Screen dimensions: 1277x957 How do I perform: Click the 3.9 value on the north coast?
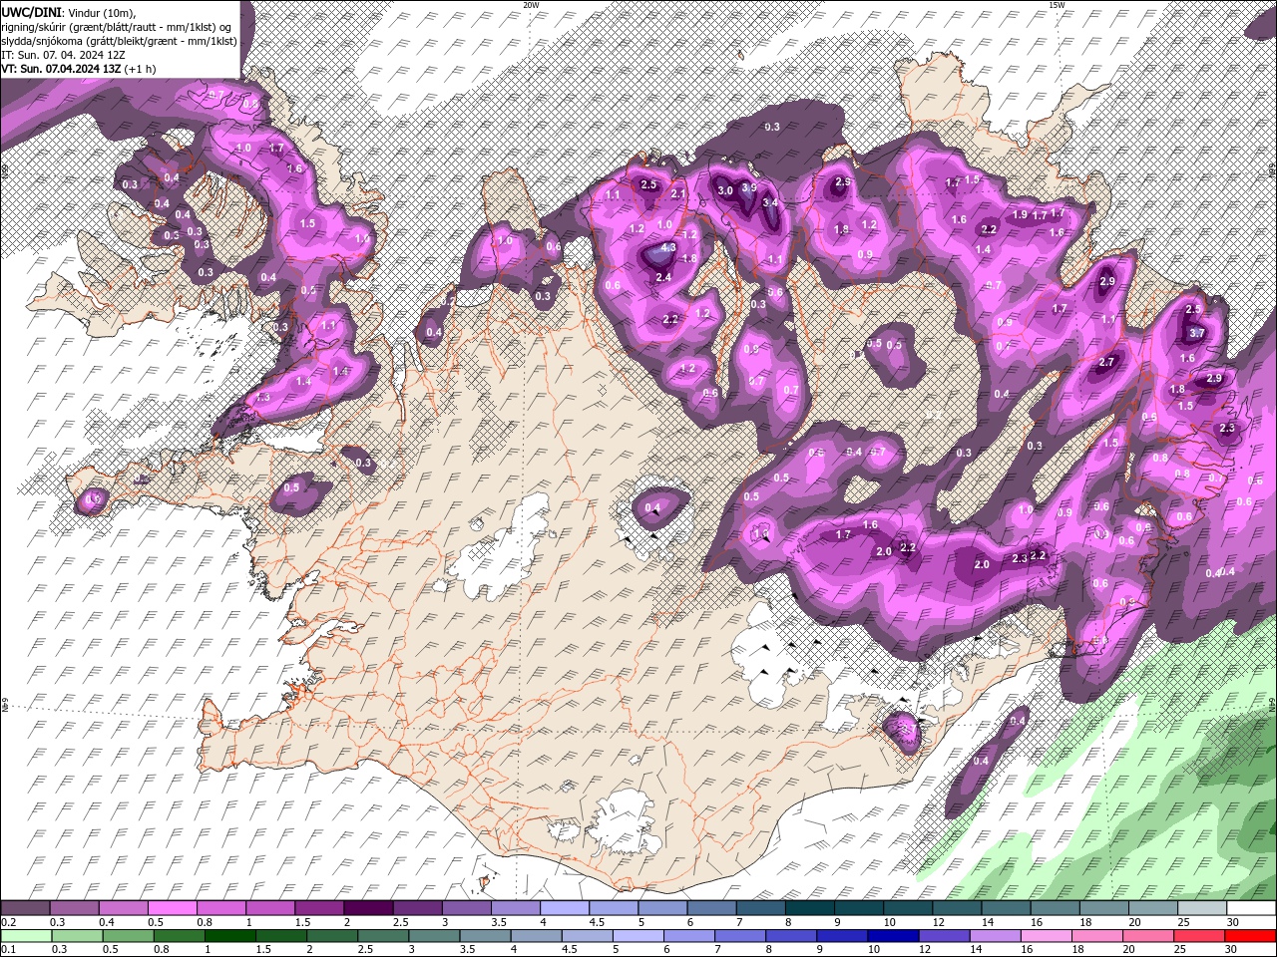[x=749, y=186]
